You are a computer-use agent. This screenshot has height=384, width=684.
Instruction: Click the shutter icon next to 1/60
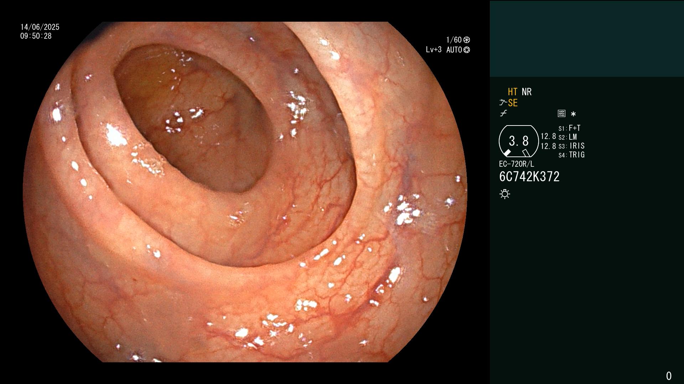pyautogui.click(x=467, y=40)
